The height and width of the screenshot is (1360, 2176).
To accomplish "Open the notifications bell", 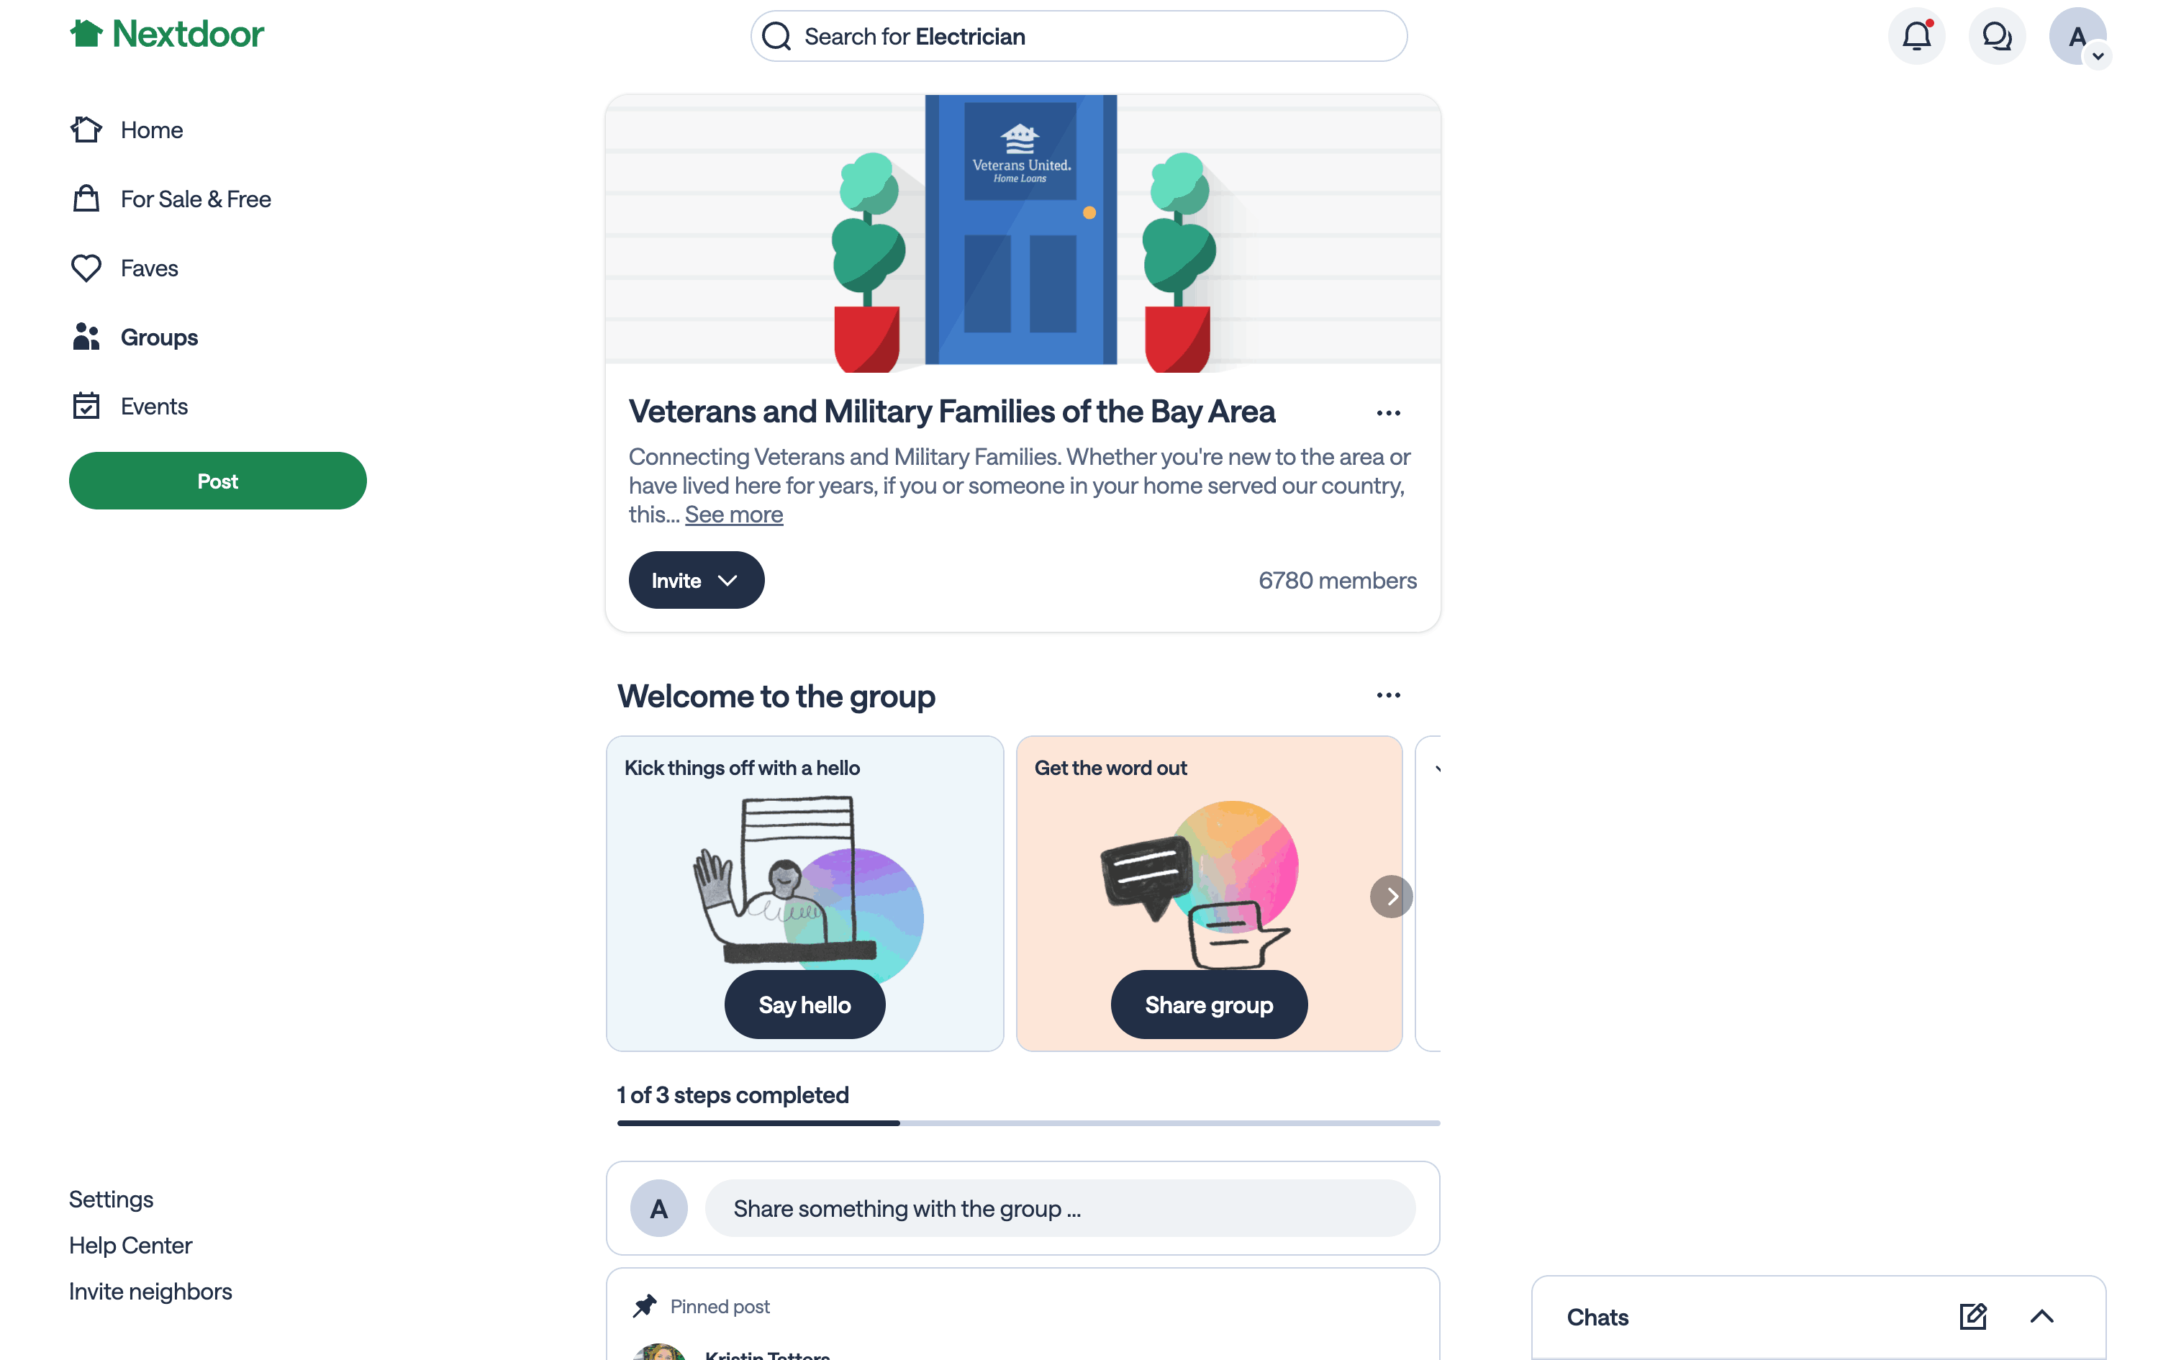I will tap(1916, 37).
